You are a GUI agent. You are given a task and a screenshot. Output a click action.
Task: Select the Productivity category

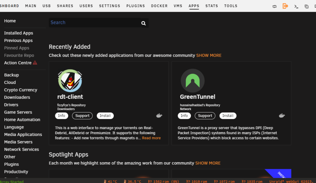coord(16,172)
